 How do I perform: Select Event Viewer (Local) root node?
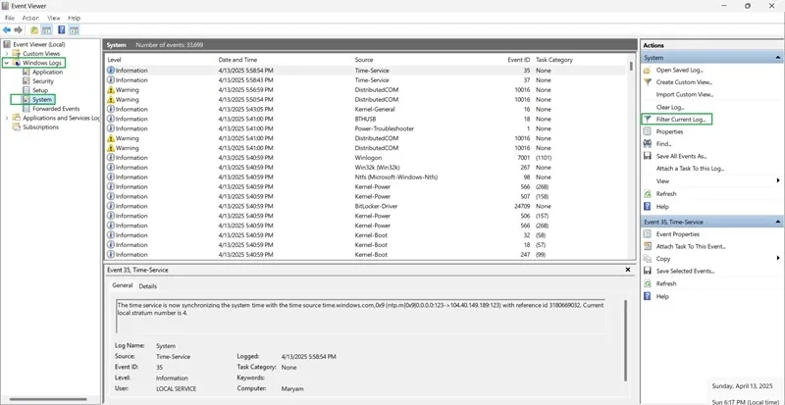click(38, 44)
